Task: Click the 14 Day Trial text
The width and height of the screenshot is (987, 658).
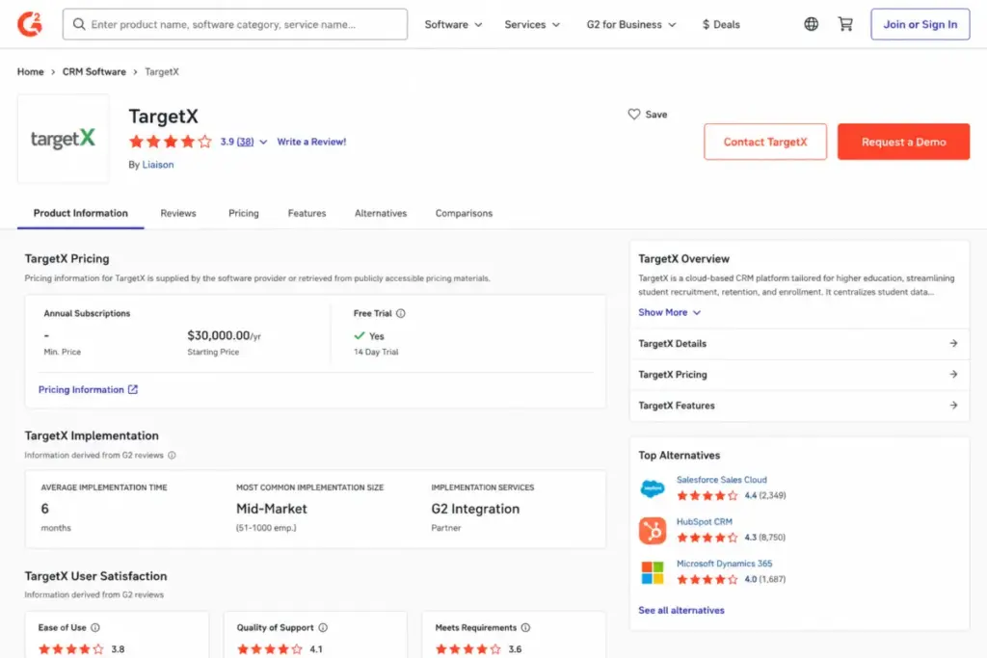Action: tap(376, 352)
